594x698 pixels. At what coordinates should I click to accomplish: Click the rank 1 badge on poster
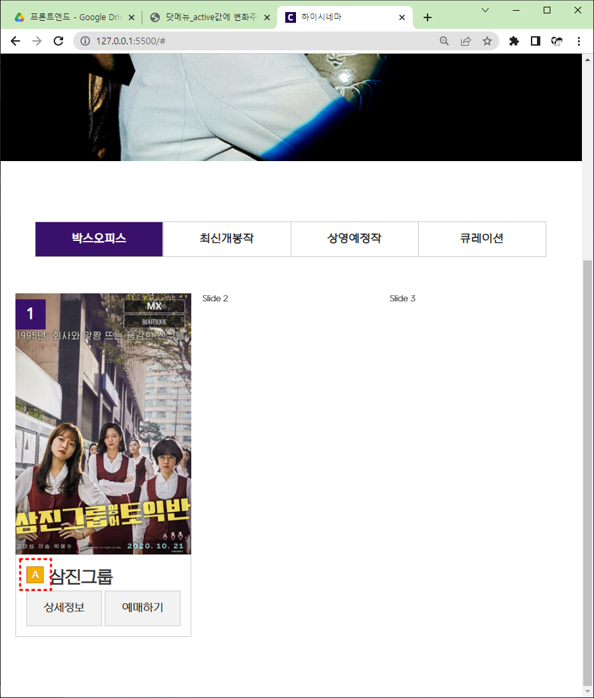[x=30, y=314]
